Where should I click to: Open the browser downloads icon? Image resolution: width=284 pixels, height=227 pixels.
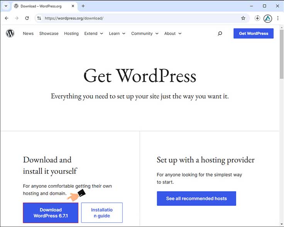click(x=257, y=18)
